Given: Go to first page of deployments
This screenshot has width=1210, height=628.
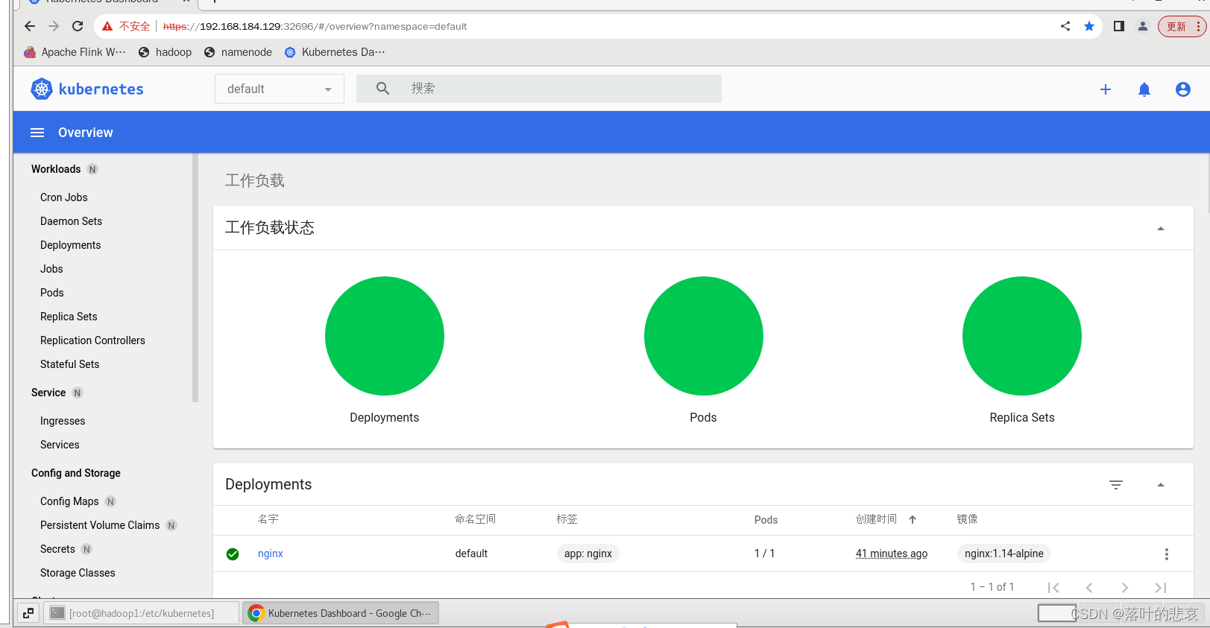Looking at the screenshot, I should (1053, 587).
